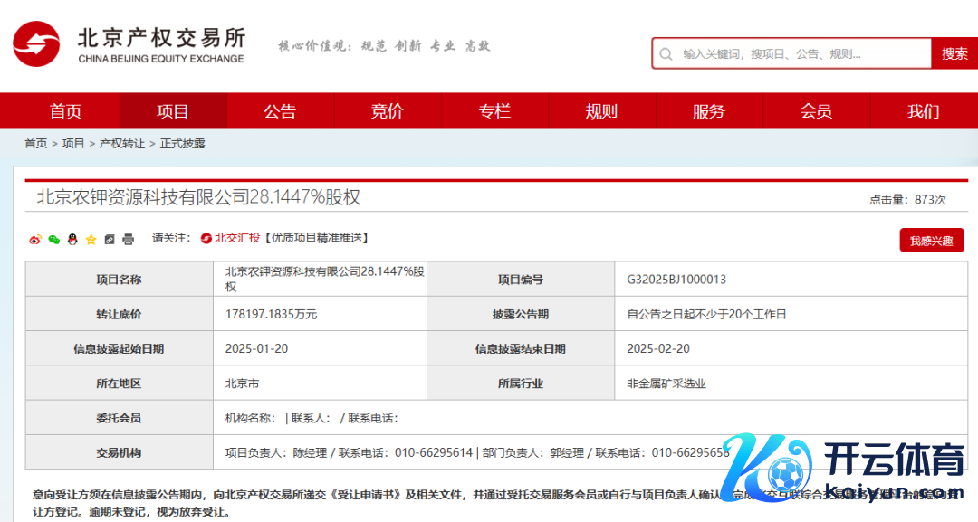
Task: Open the 会员 navigation menu
Action: (816, 111)
